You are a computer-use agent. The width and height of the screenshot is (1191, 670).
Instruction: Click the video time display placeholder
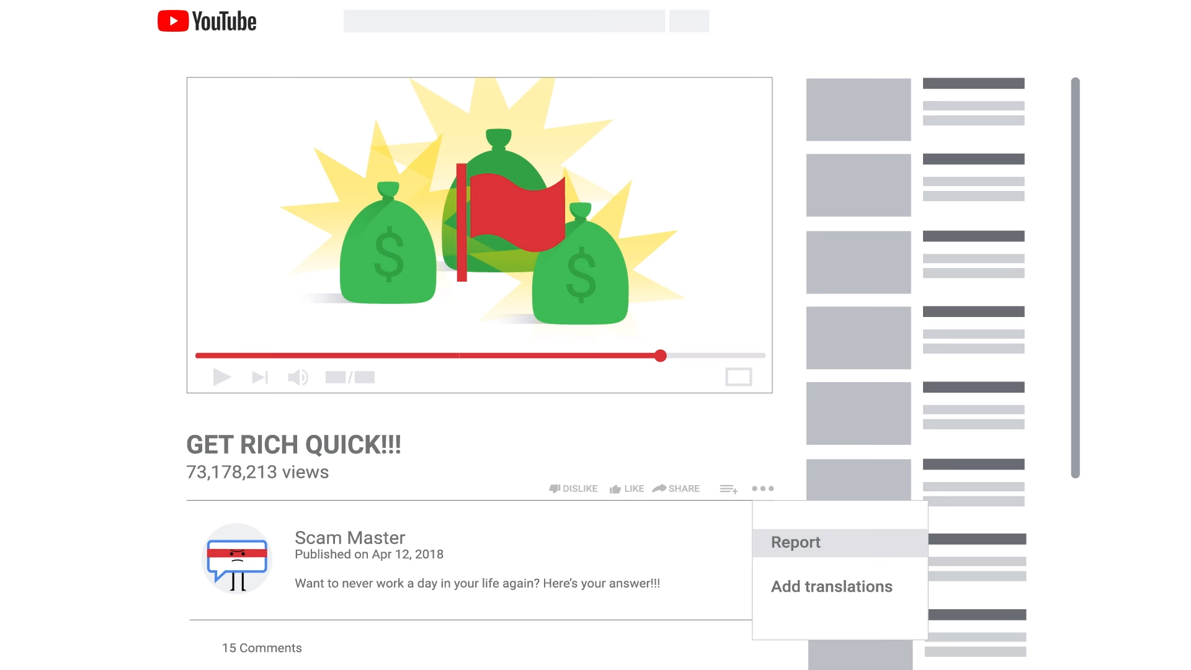coord(350,377)
